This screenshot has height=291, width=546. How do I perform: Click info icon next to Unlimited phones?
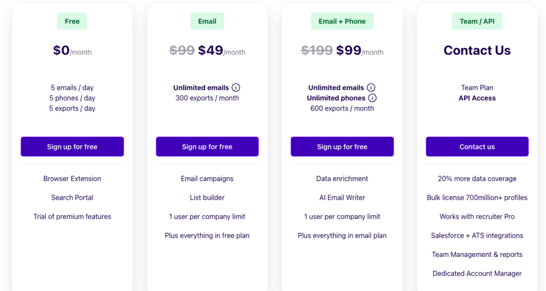373,98
